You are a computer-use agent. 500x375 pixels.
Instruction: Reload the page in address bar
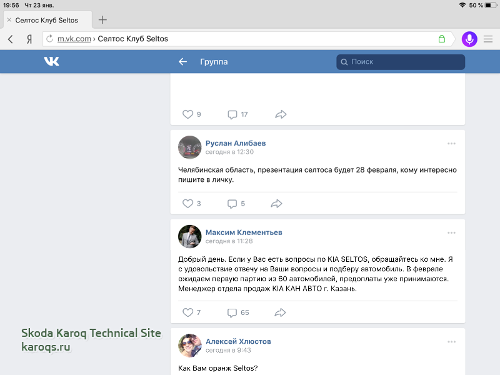click(x=50, y=39)
